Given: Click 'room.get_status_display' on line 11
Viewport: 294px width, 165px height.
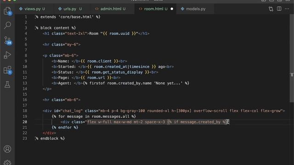Looking at the screenshot, I should tap(117, 72).
